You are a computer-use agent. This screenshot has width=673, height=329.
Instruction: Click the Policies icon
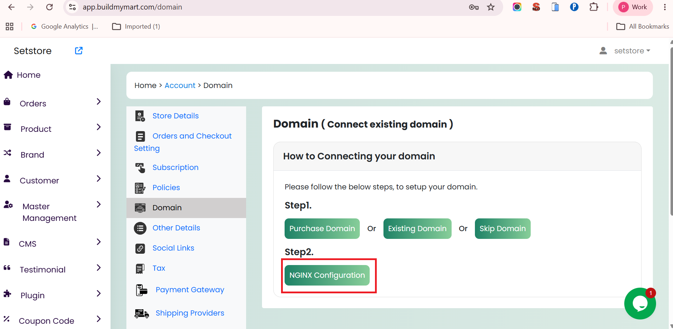coord(140,188)
